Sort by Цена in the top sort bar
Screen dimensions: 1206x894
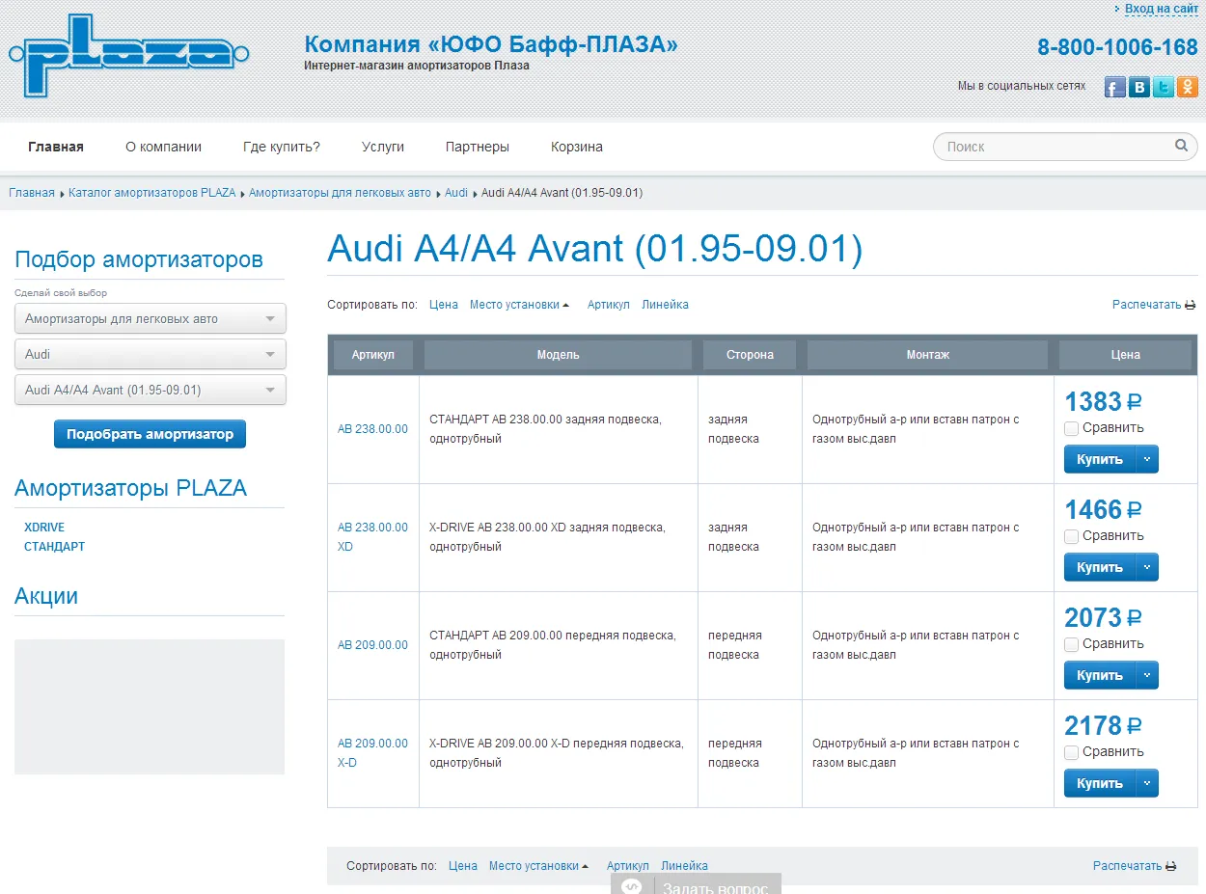click(444, 305)
